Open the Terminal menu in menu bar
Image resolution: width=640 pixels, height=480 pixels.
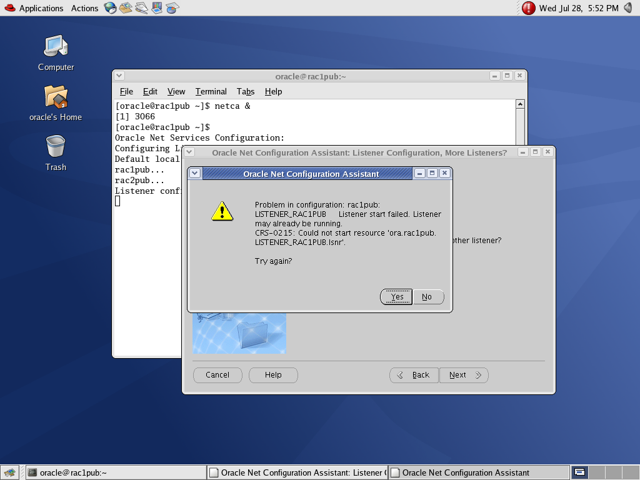[211, 91]
